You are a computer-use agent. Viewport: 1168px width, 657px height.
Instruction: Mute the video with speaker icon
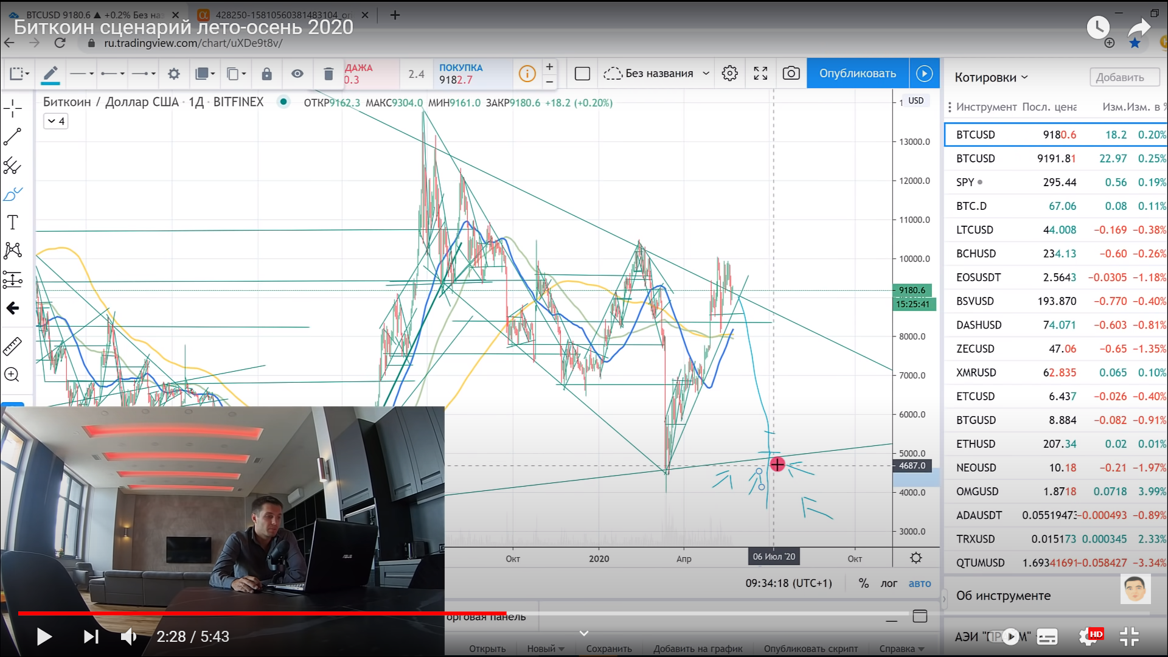click(128, 636)
